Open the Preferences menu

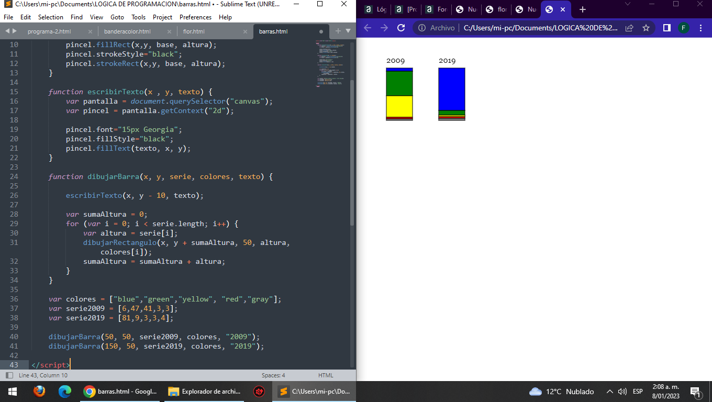tap(195, 17)
